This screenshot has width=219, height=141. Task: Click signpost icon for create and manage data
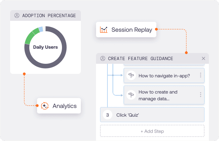coord(131,95)
